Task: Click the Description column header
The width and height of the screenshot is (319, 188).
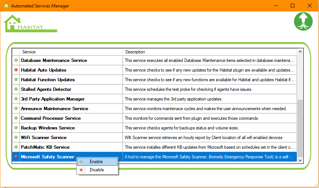Action: (210, 52)
